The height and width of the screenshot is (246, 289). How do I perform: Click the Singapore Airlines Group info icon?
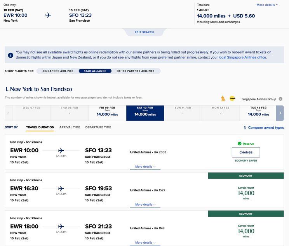click(280, 99)
